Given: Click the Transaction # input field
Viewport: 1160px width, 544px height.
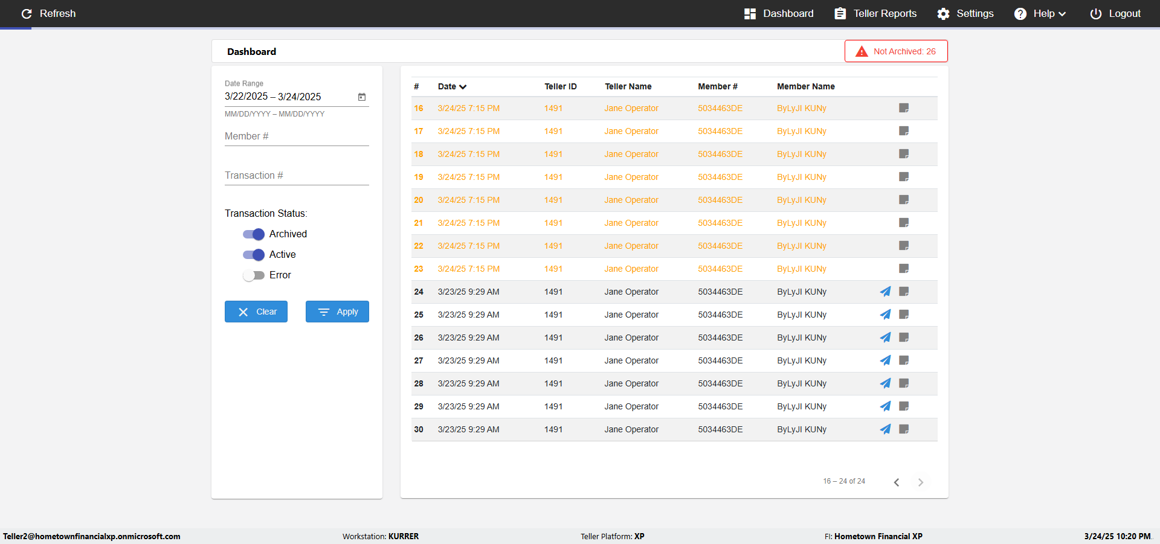Looking at the screenshot, I should tap(297, 176).
